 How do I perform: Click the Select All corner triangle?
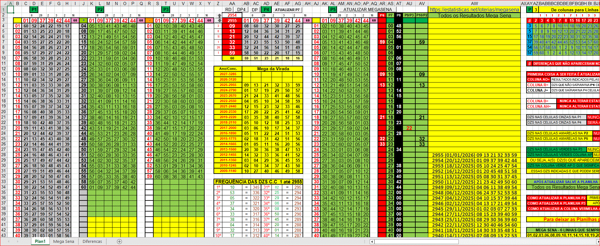tap(3, 4)
